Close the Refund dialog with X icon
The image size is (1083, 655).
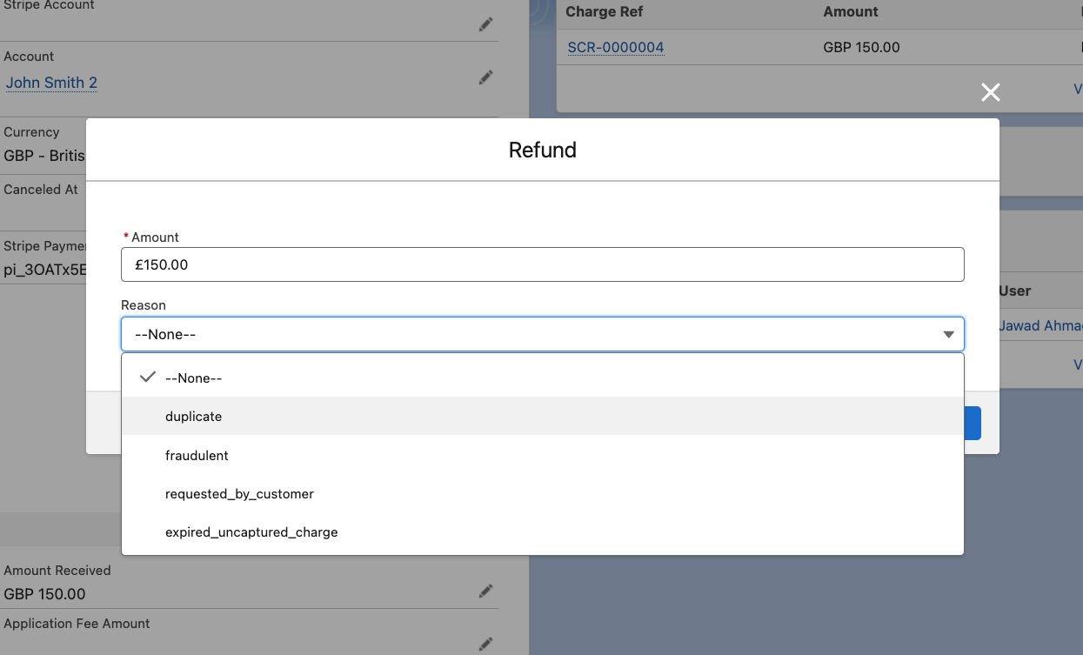(990, 92)
